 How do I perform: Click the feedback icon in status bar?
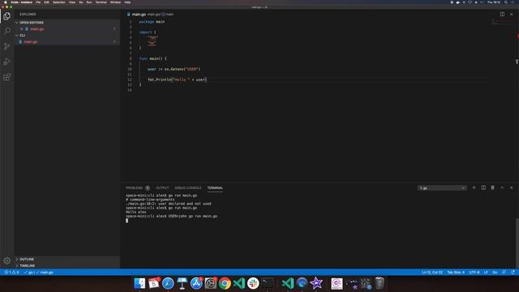point(504,273)
